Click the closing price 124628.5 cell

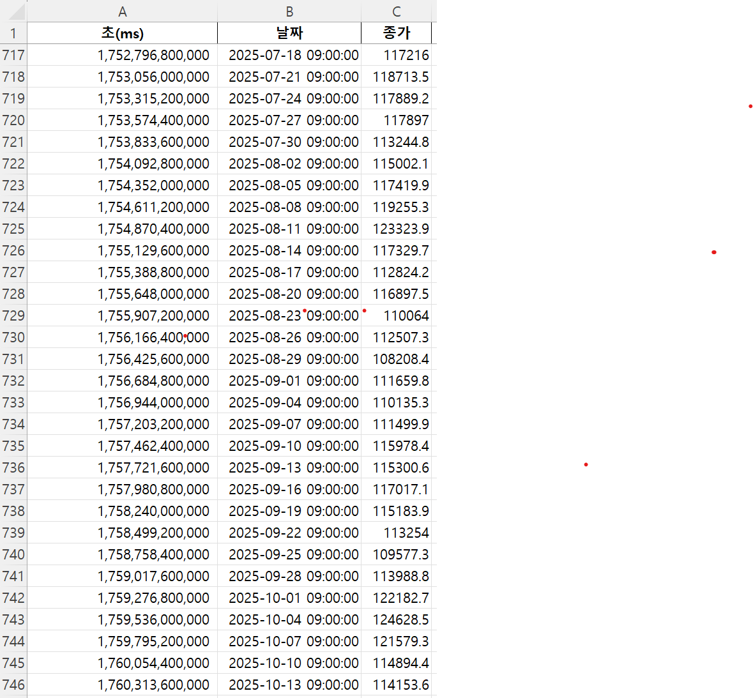coord(400,619)
